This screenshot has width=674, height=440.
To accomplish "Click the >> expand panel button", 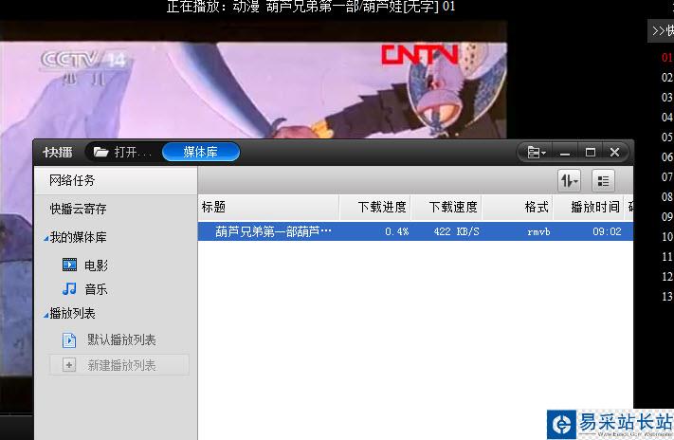I will pyautogui.click(x=661, y=31).
